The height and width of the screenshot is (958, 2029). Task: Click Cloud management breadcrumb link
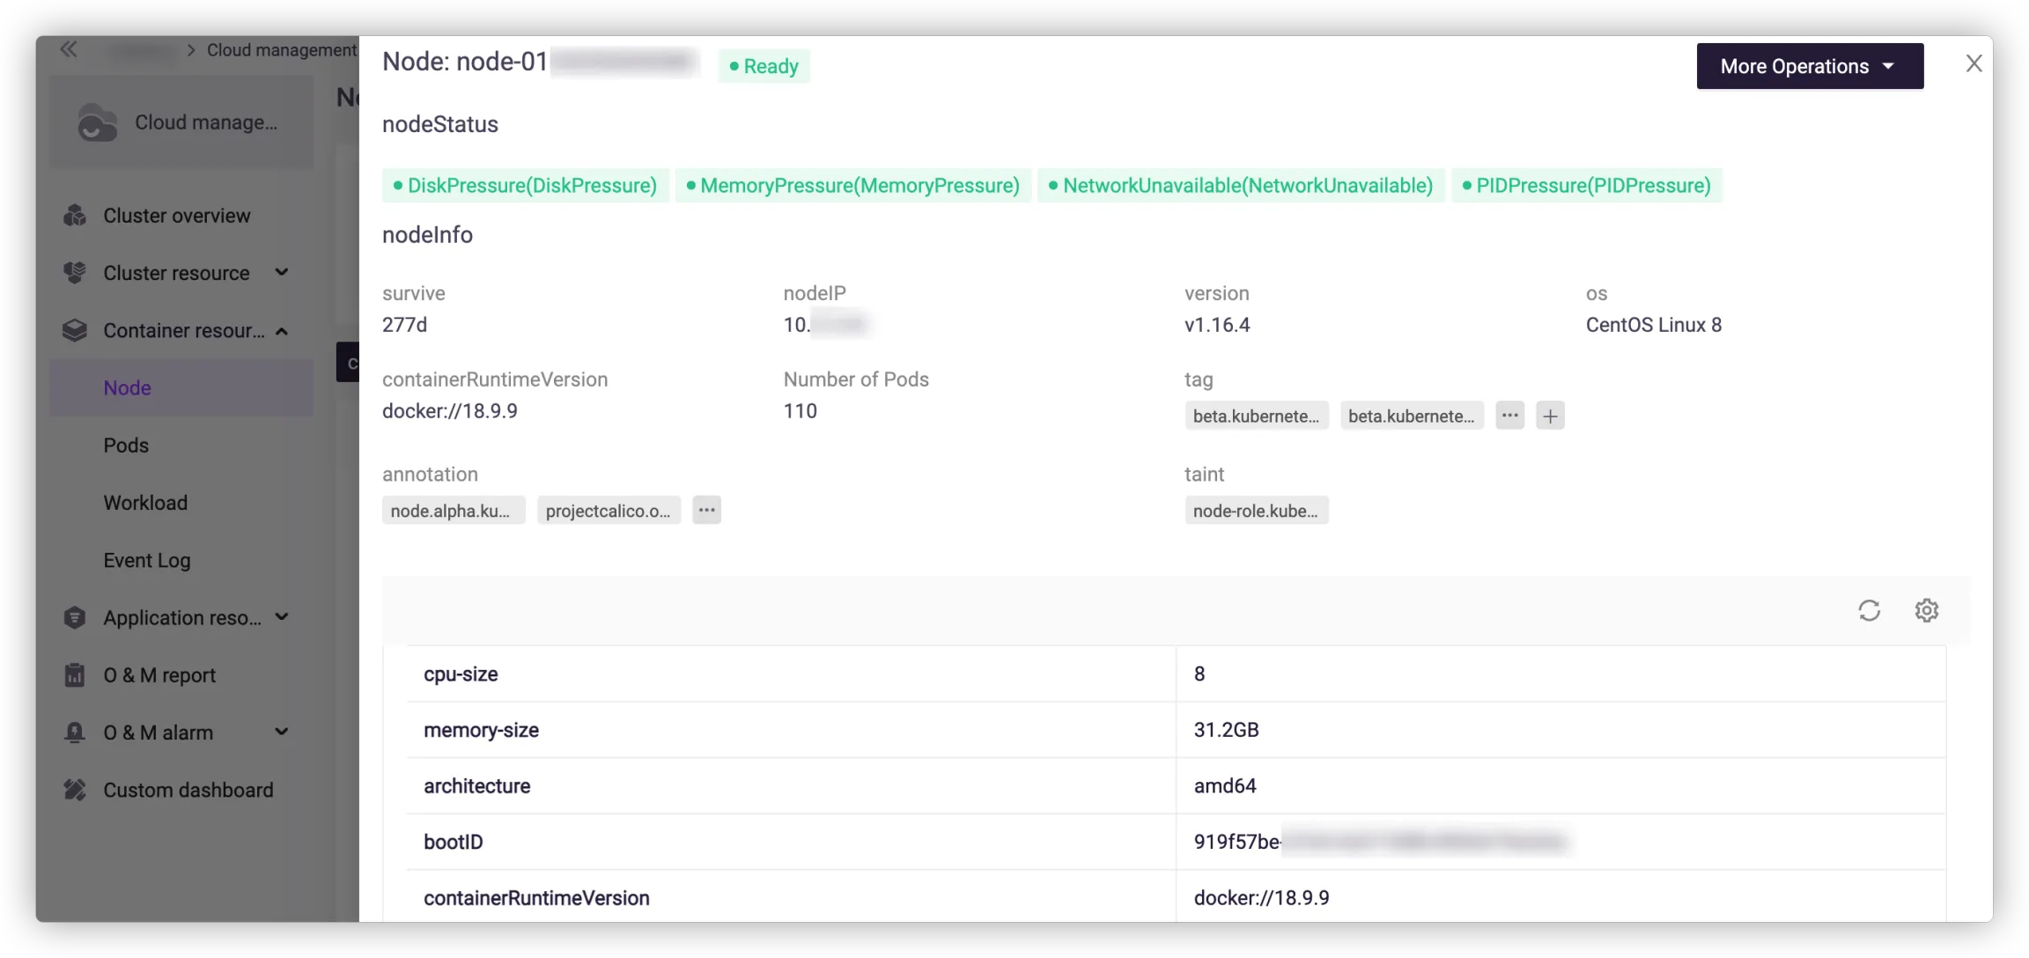(281, 50)
